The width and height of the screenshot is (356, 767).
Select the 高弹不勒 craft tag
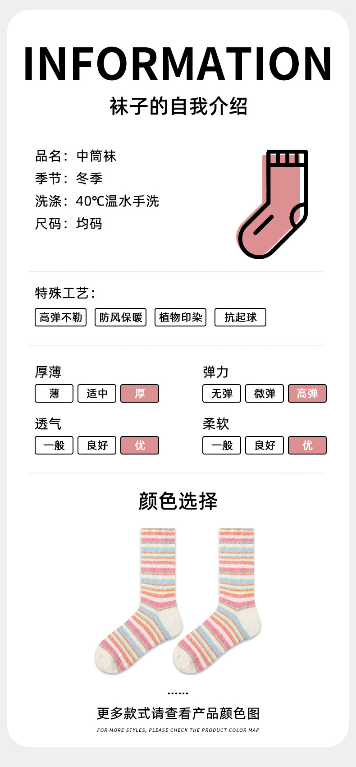[60, 317]
